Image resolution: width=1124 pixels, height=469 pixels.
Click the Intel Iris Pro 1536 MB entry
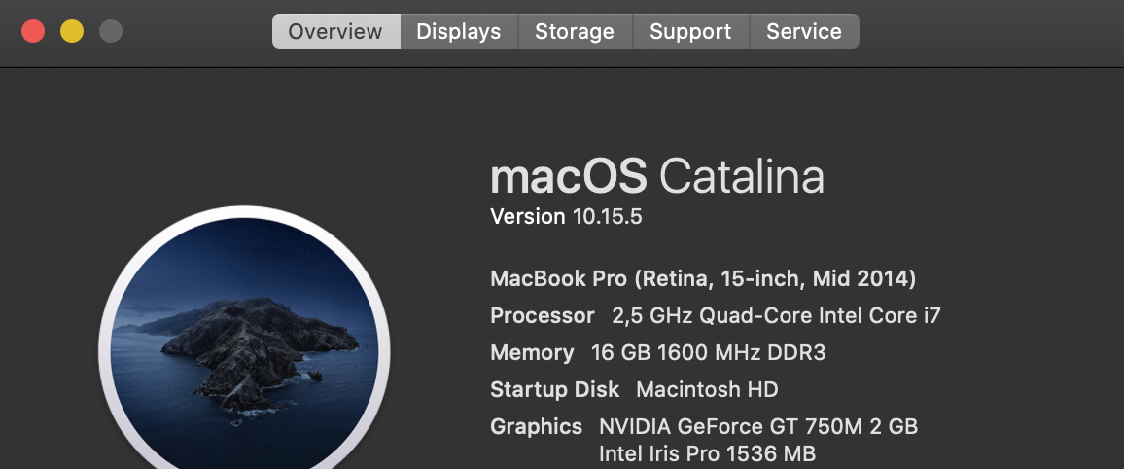click(x=707, y=453)
